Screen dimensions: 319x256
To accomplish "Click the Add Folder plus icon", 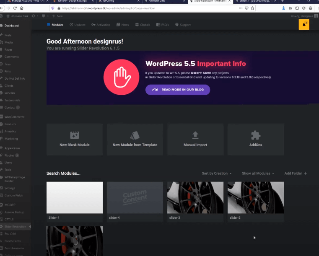I will pos(305,173).
